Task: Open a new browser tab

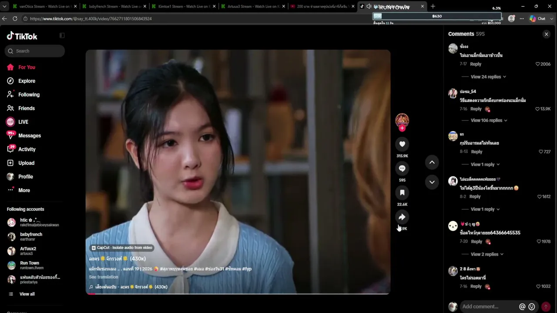Action: 433,7
